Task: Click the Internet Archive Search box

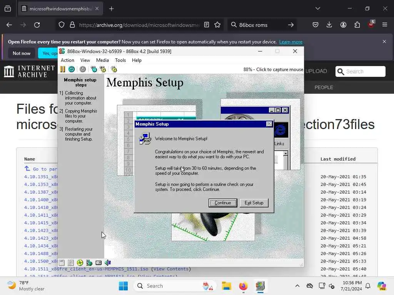Action: [x=361, y=71]
